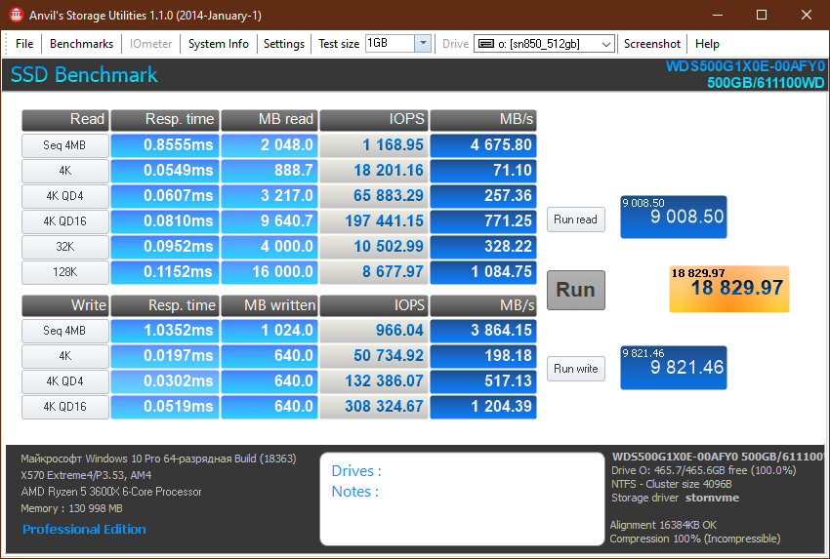The height and width of the screenshot is (559, 830).
Task: Click the Write 4K QD16 test button
Action: 65,407
